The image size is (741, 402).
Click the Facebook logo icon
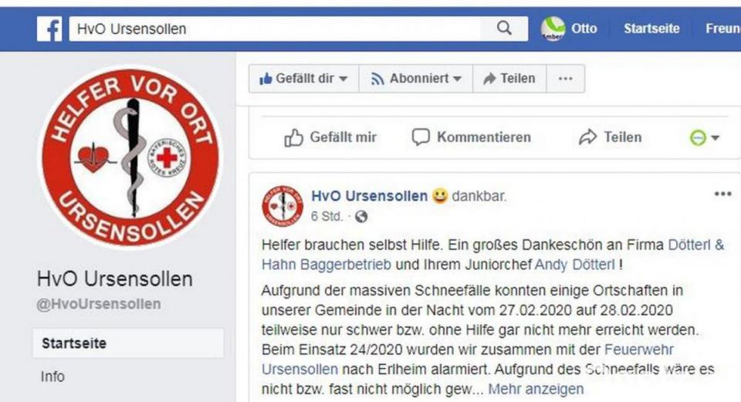tap(49, 29)
